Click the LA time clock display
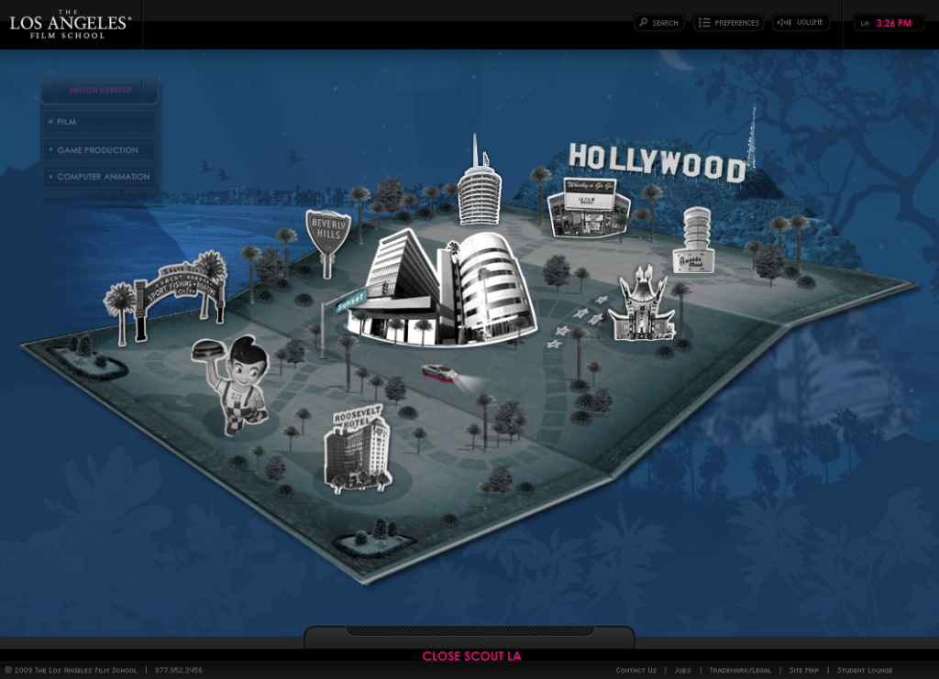This screenshot has height=679, width=939. click(x=889, y=23)
